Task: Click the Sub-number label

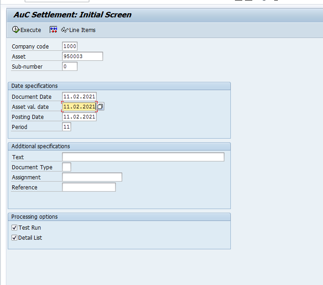Action: coord(27,67)
